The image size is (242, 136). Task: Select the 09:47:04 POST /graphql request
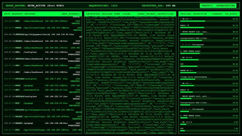coord(42,85)
